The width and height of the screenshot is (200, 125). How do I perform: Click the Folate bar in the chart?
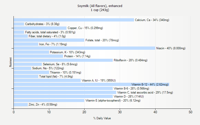click(x=49, y=40)
